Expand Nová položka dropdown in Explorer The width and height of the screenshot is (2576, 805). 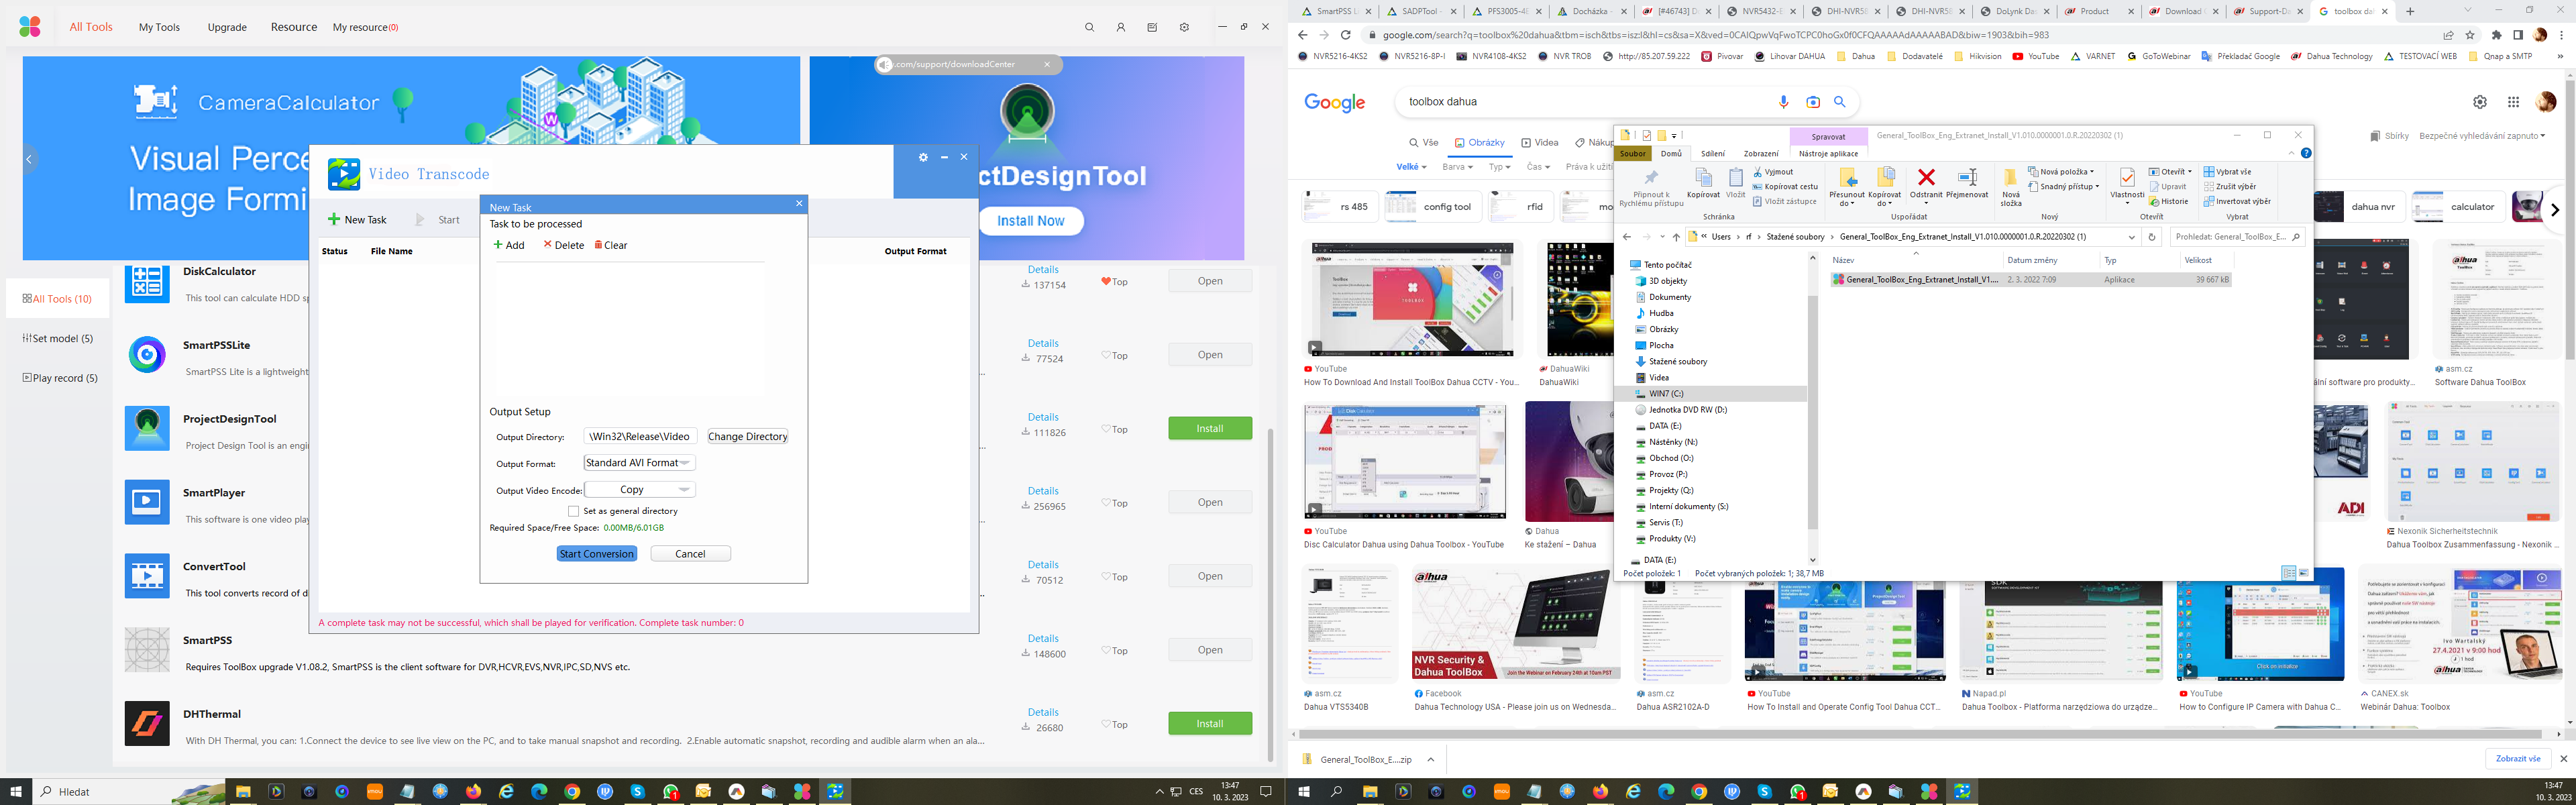click(x=2061, y=172)
